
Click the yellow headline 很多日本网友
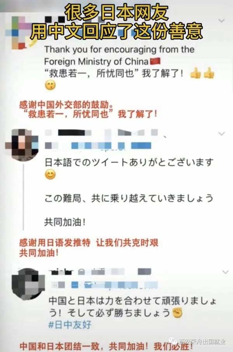pos(116,12)
